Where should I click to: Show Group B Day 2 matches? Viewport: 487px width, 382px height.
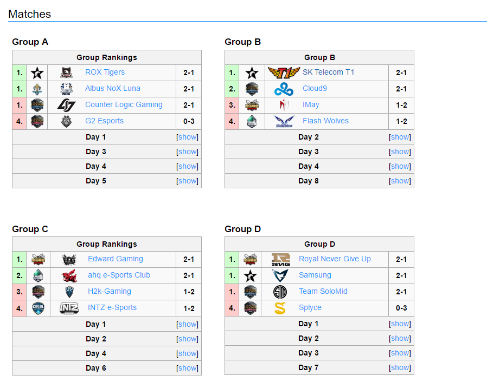[400, 137]
